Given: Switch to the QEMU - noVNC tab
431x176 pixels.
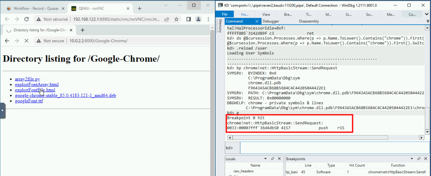Looking at the screenshot, I should pyautogui.click(x=101, y=9).
